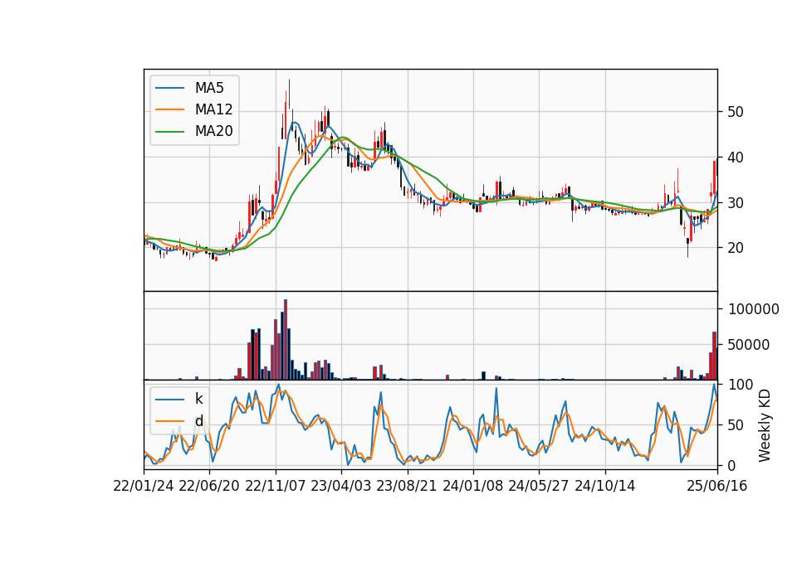The image size is (797, 572).
Task: Click the orange d legend line
Action: [169, 421]
